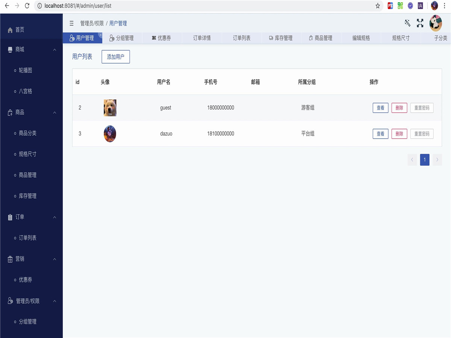Image resolution: width=451 pixels, height=338 pixels.
Task: Click the 商品 bag icon in sidebar
Action: pyautogui.click(x=10, y=112)
